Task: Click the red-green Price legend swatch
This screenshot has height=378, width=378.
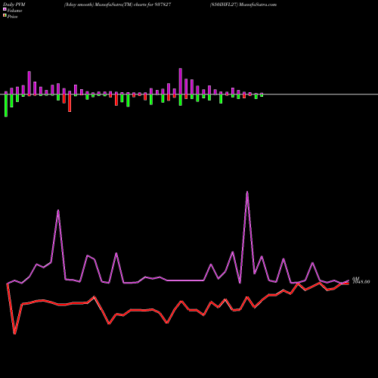Action: coord(5,16)
